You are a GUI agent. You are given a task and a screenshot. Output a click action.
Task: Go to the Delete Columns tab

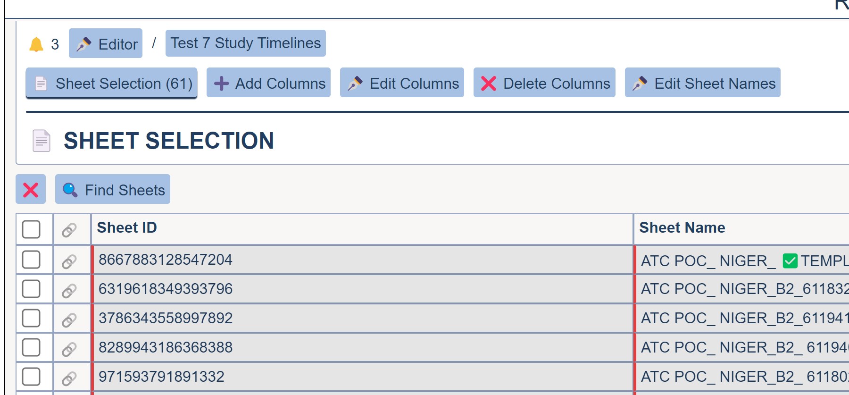(544, 83)
